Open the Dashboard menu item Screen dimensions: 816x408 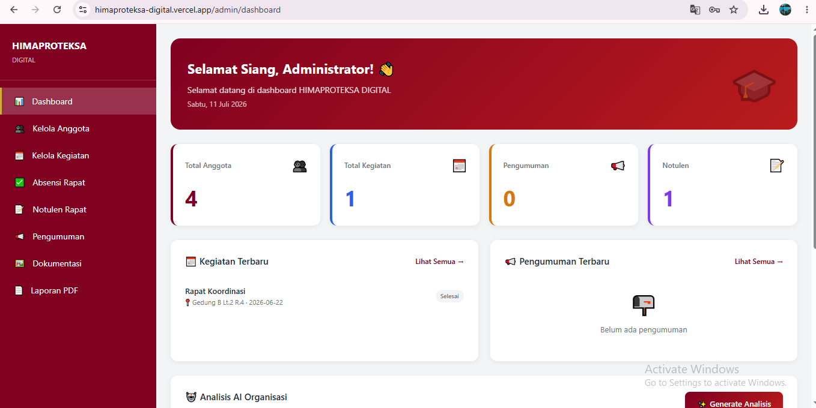click(x=78, y=101)
